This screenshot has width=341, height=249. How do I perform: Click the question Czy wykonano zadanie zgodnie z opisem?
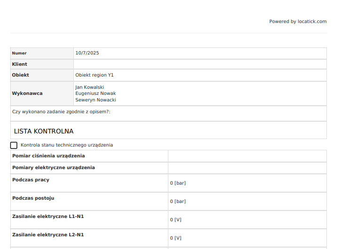[x=61, y=112]
